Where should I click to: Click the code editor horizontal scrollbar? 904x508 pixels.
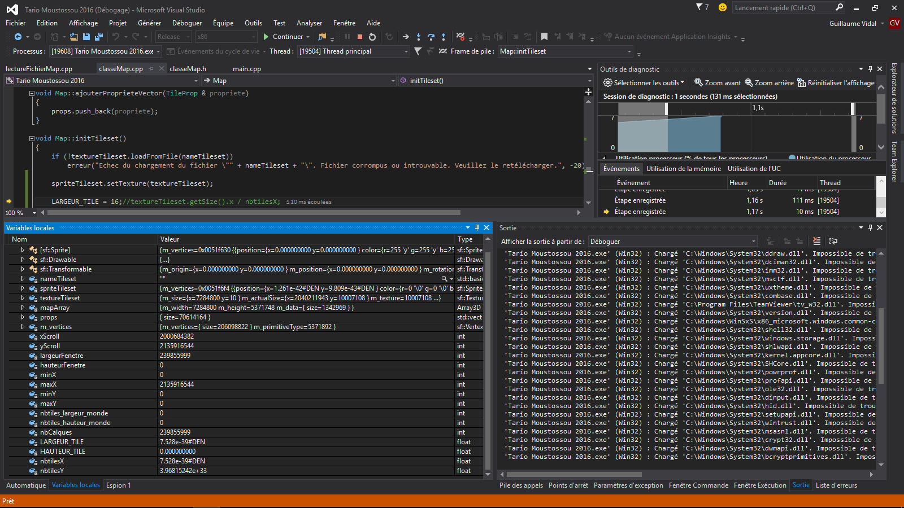254,213
